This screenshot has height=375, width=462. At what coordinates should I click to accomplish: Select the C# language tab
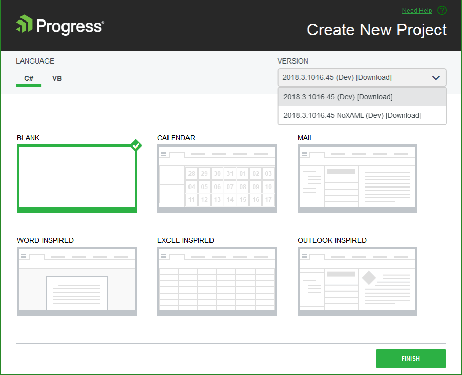point(29,78)
